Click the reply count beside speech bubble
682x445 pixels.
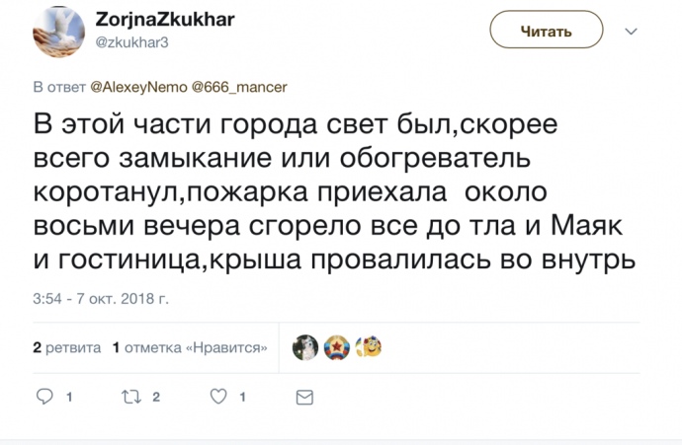click(x=69, y=397)
